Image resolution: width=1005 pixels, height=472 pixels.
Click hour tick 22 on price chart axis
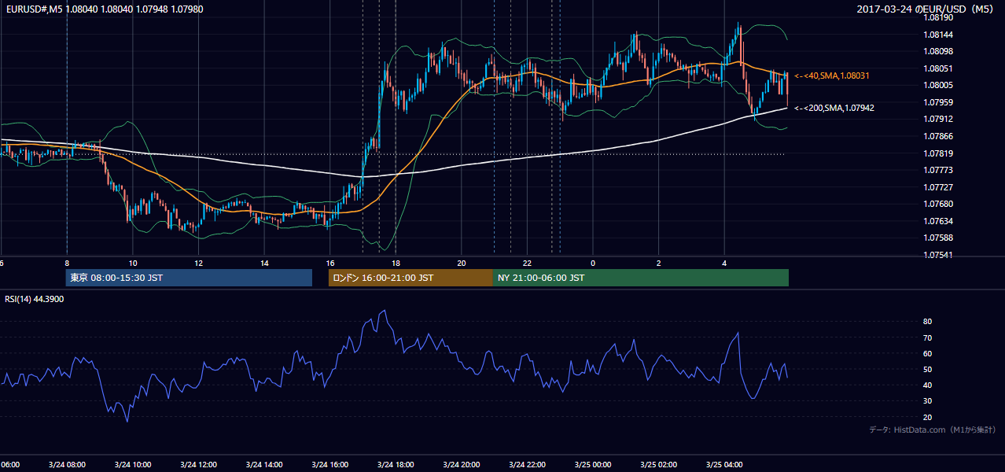pos(528,263)
